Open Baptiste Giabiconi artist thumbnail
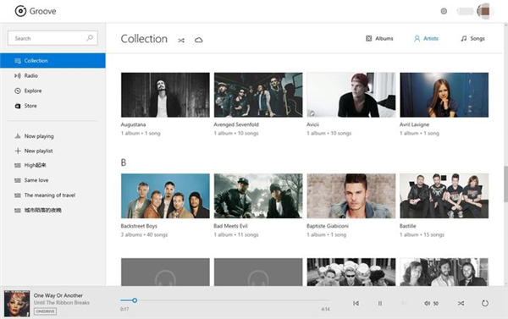508x319 pixels. tap(351, 195)
